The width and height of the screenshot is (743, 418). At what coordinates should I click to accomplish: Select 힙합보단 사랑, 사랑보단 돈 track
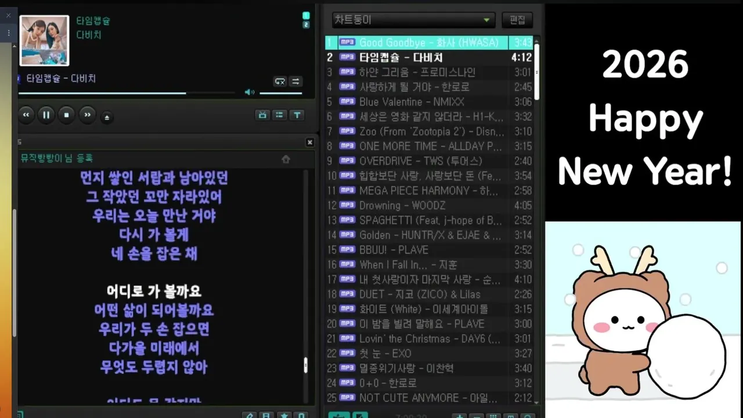429,176
